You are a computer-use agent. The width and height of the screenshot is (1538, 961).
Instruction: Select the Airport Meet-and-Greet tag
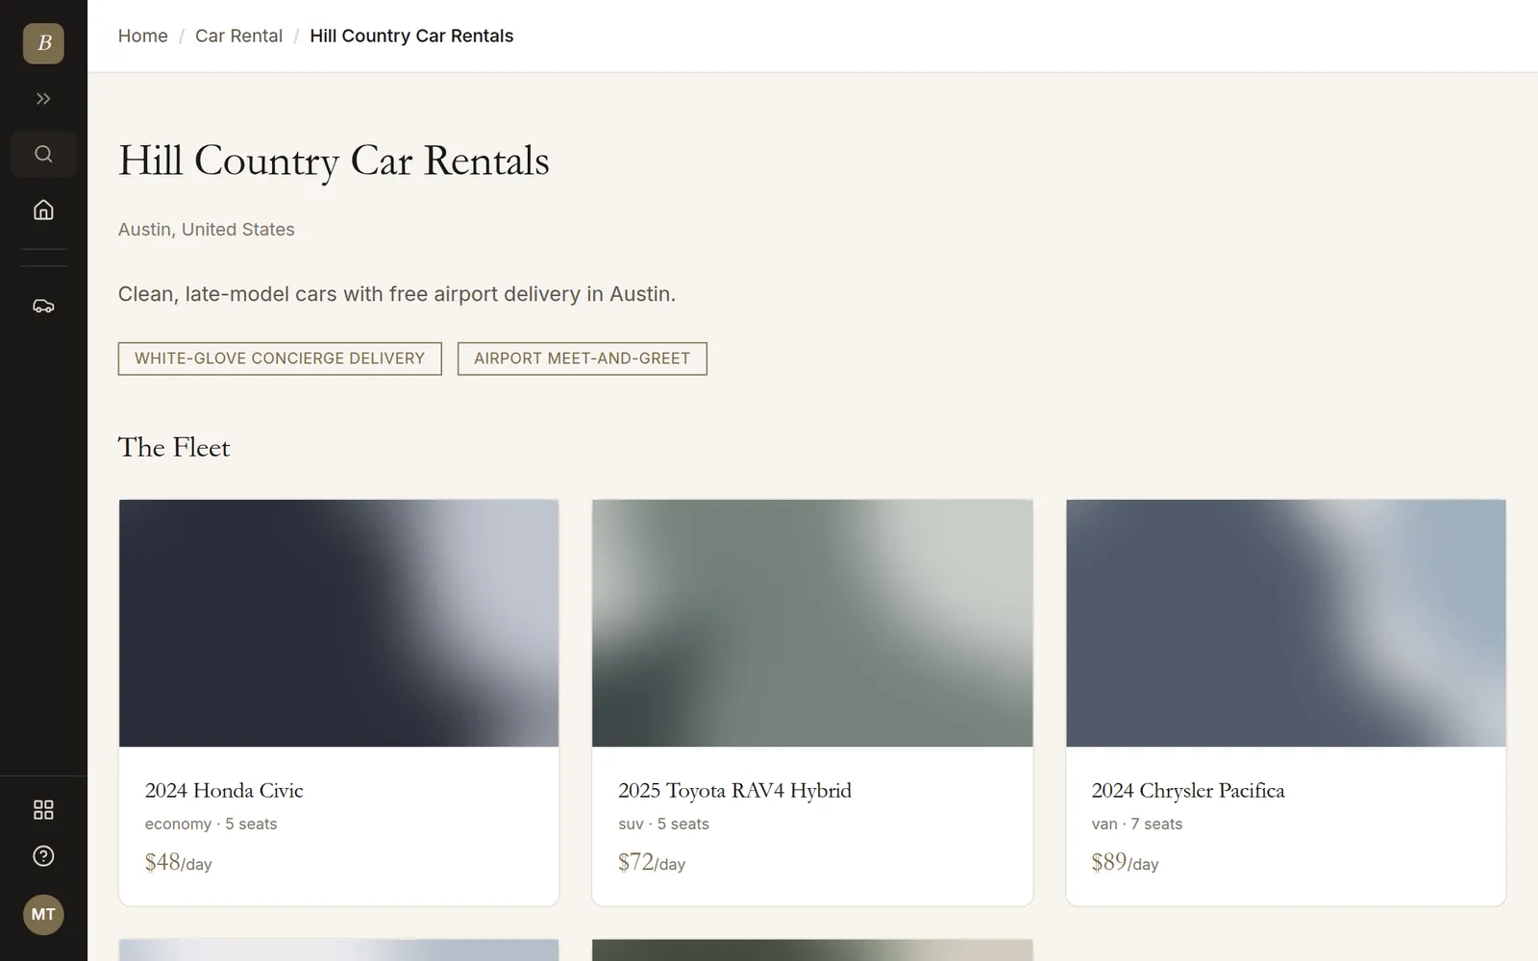582,358
